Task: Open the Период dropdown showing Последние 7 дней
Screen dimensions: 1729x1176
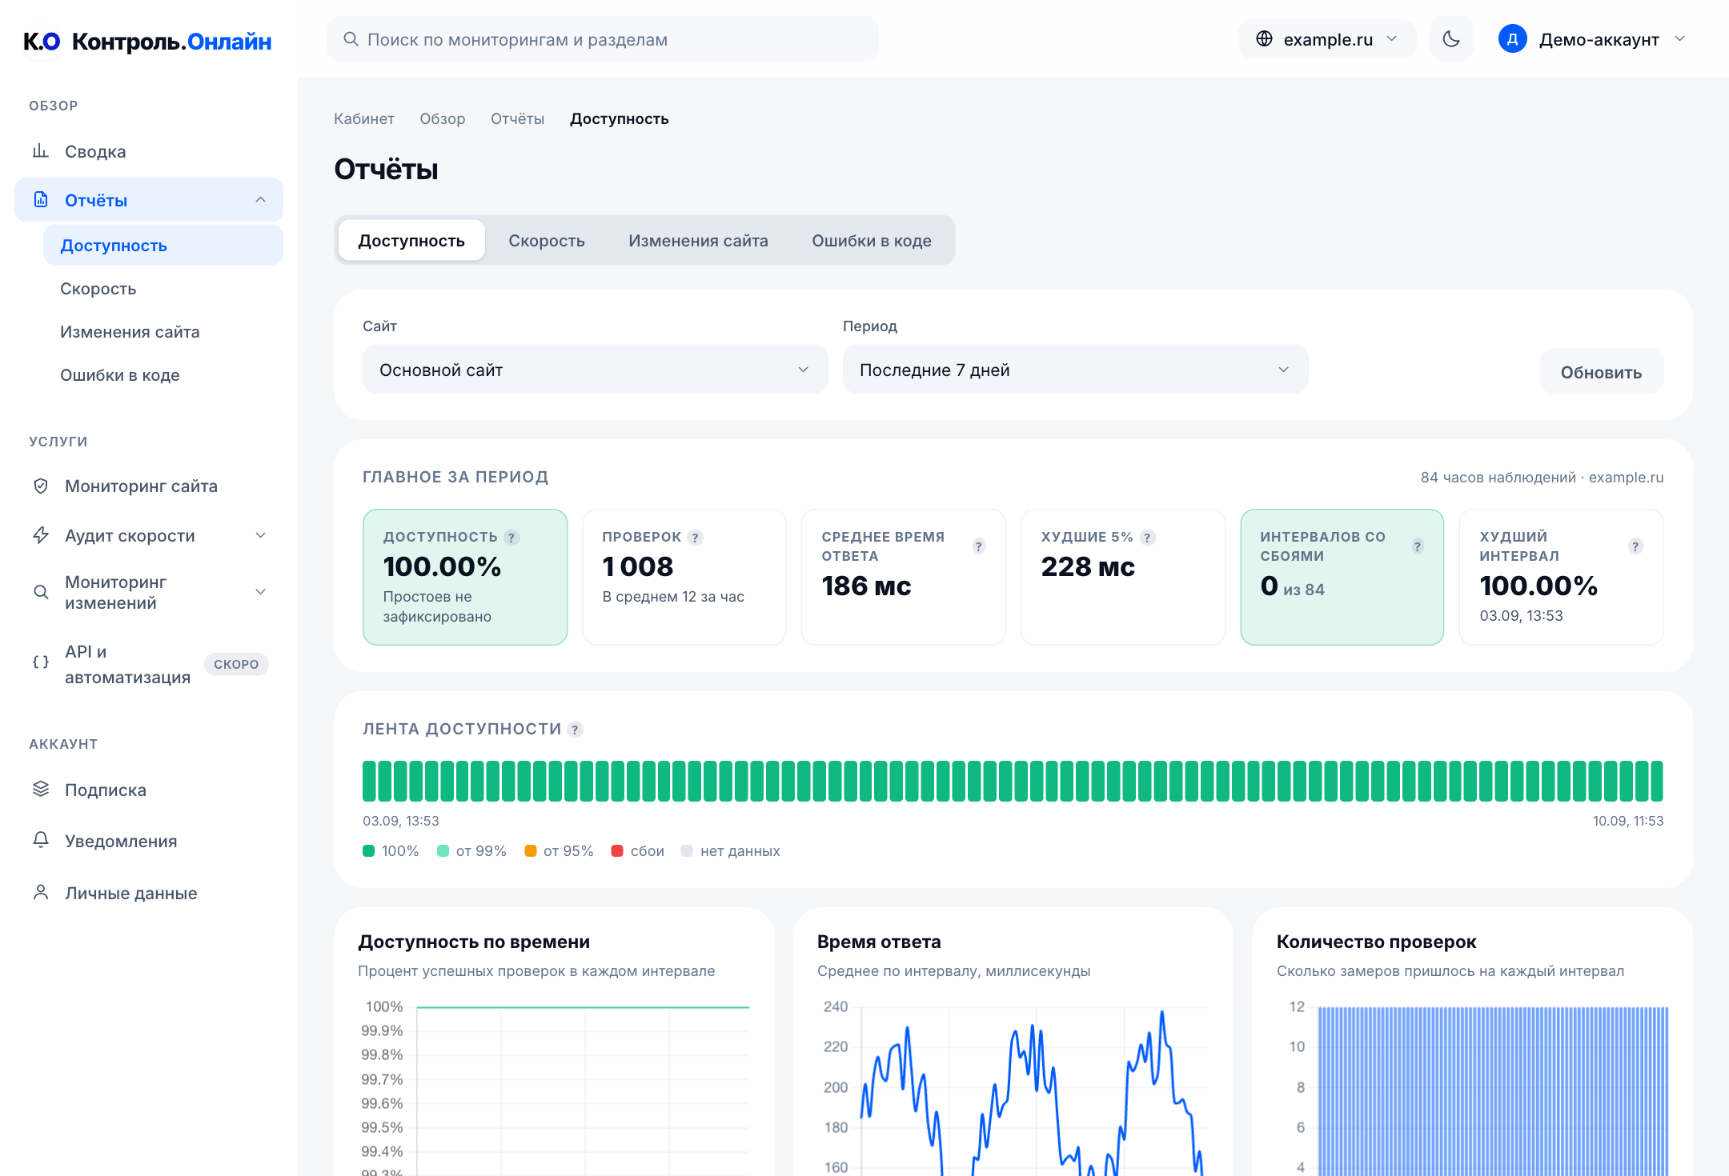Action: click(x=1075, y=370)
